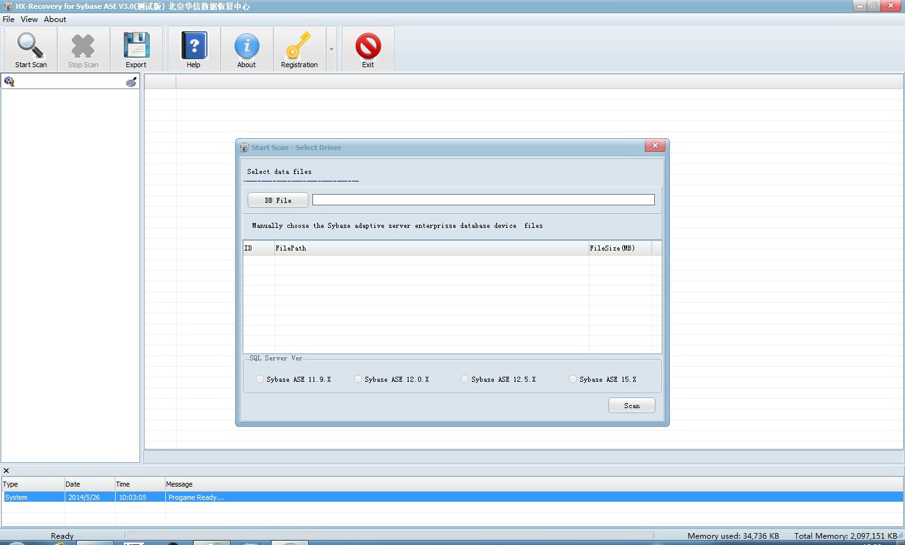Click the Ready status bar text

[x=62, y=536]
